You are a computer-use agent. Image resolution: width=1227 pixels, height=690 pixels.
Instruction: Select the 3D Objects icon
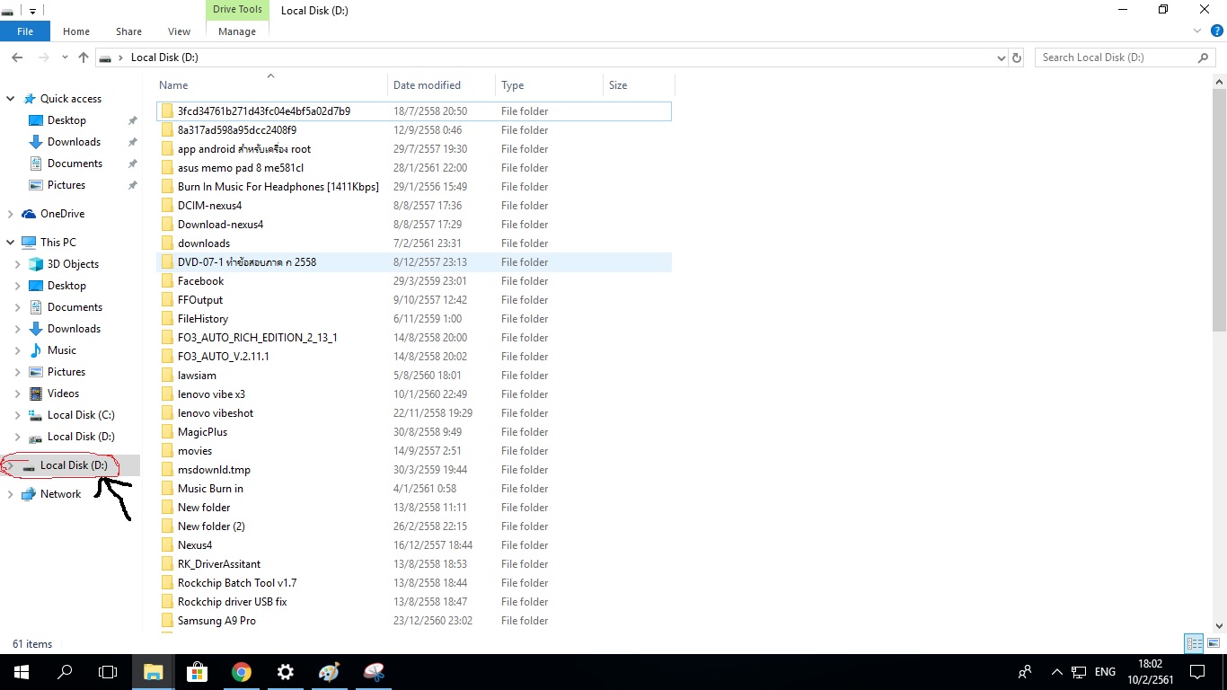coord(36,264)
